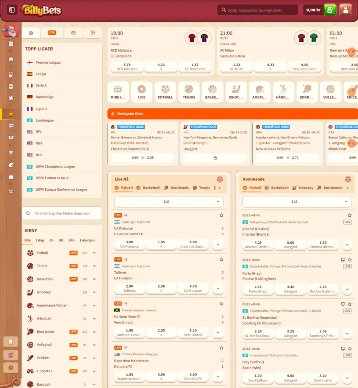Select the 24h time filter
Screen dimensions: 358x388
point(72,240)
